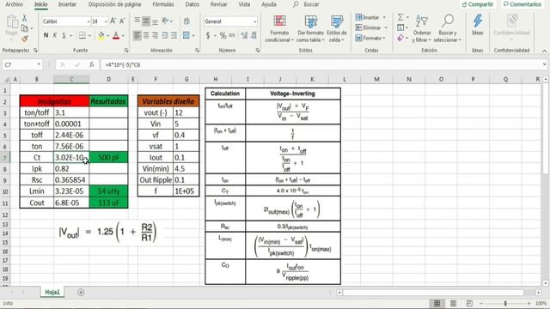
Task: Click the Fill down icon in Edición
Action: (400, 27)
